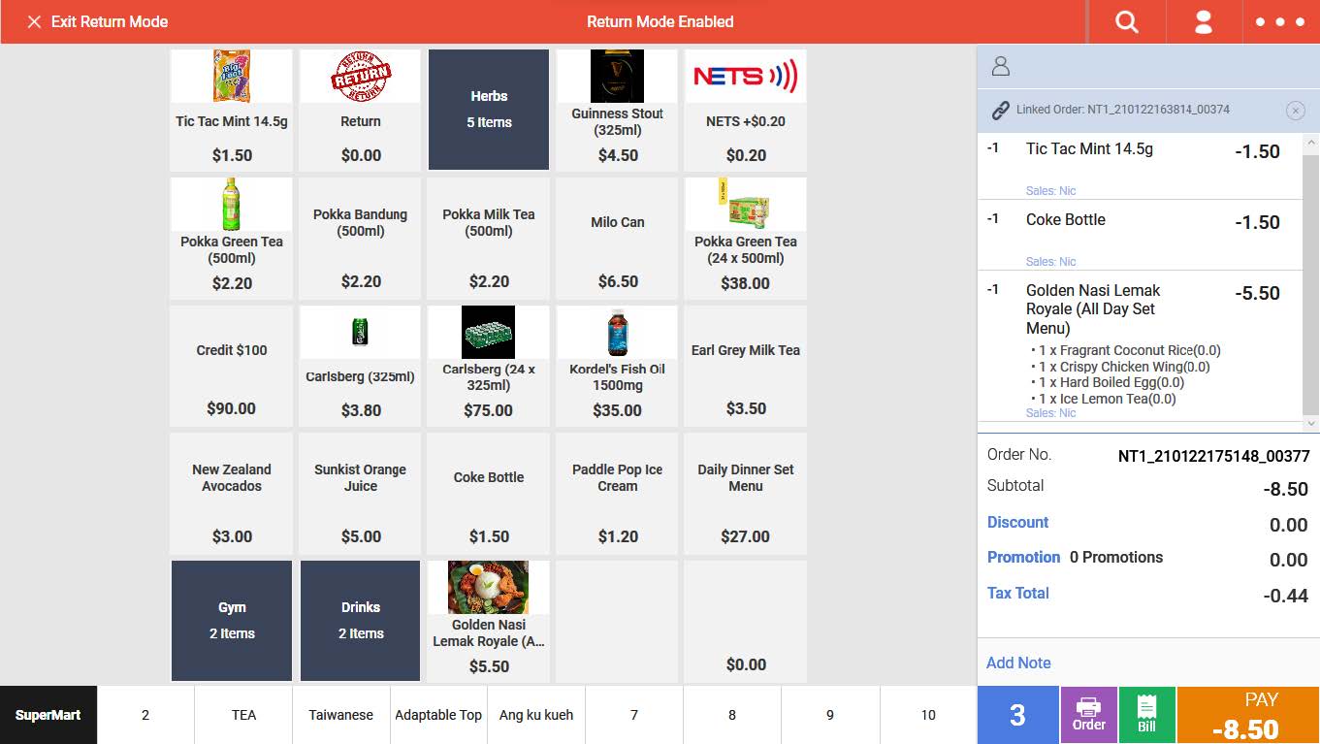This screenshot has height=744, width=1320.
Task: Switch to tab 7
Action: point(634,715)
